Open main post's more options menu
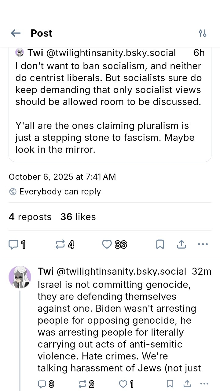Image resolution: width=220 pixels, height=391 pixels. [203, 244]
